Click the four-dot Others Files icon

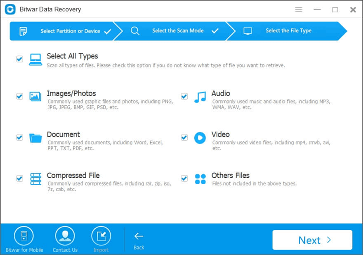click(200, 179)
